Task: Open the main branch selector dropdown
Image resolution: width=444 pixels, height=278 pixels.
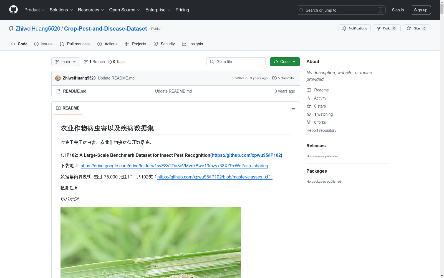Action: click(65, 62)
